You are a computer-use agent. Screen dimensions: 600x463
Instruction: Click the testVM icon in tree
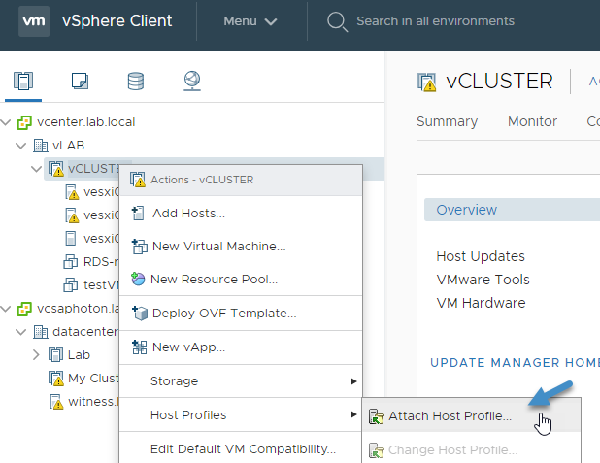(x=71, y=285)
